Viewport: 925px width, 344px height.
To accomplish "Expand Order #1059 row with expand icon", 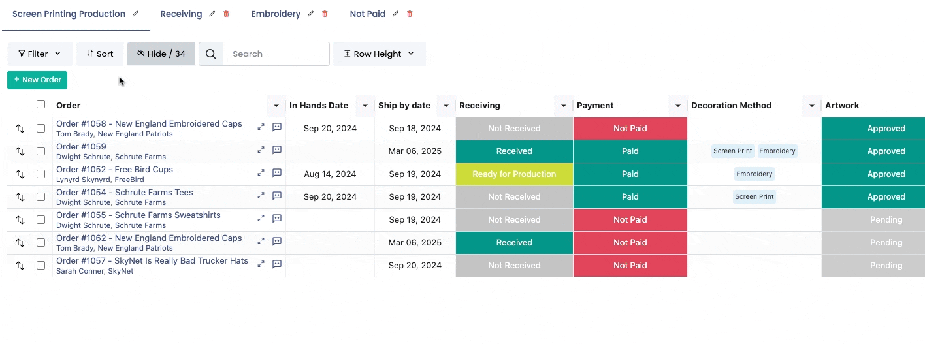I will pos(261,150).
